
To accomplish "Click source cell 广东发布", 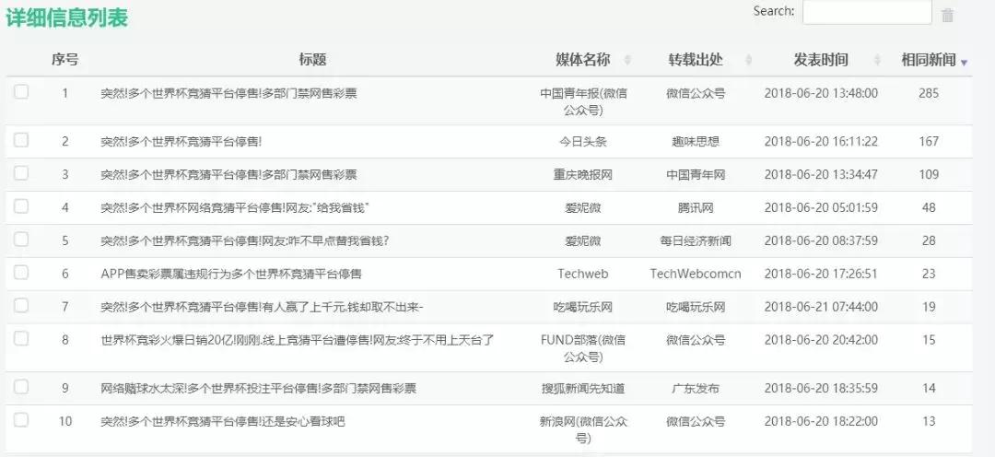I will [x=696, y=388].
